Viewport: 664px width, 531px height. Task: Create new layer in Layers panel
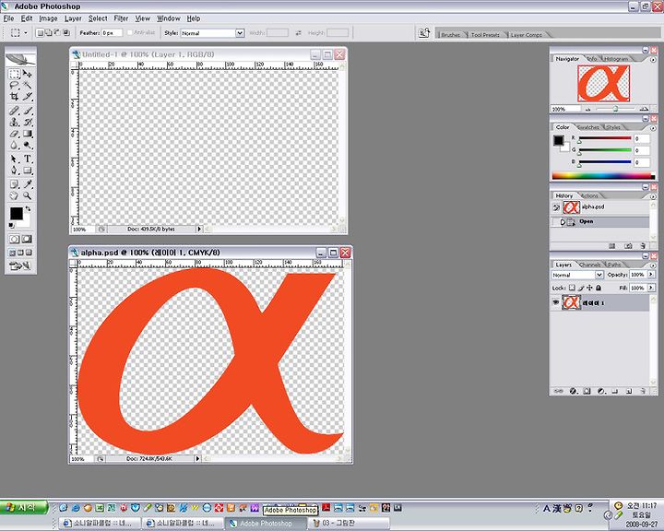629,391
